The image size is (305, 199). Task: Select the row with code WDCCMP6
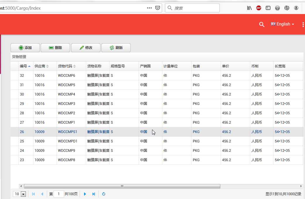point(157,76)
